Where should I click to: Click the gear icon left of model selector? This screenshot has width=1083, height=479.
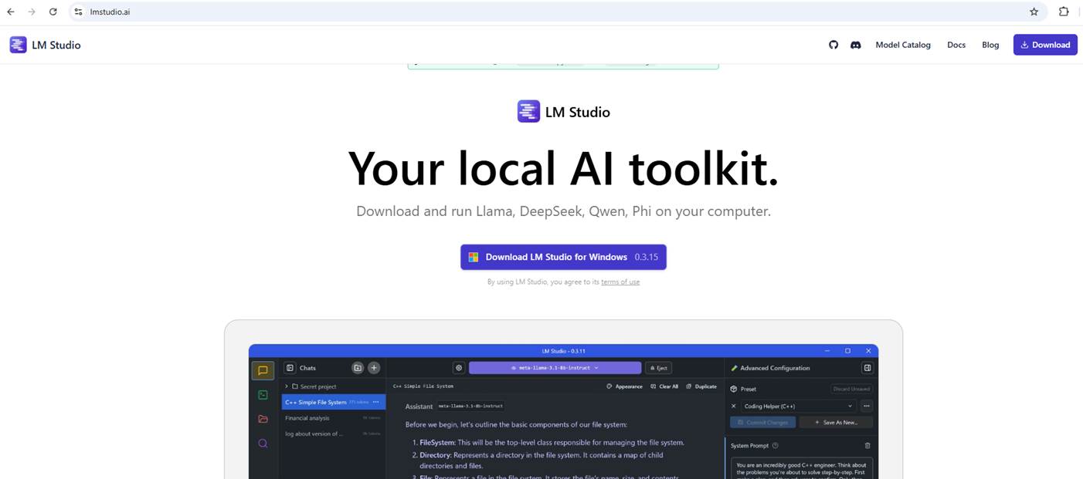point(459,368)
